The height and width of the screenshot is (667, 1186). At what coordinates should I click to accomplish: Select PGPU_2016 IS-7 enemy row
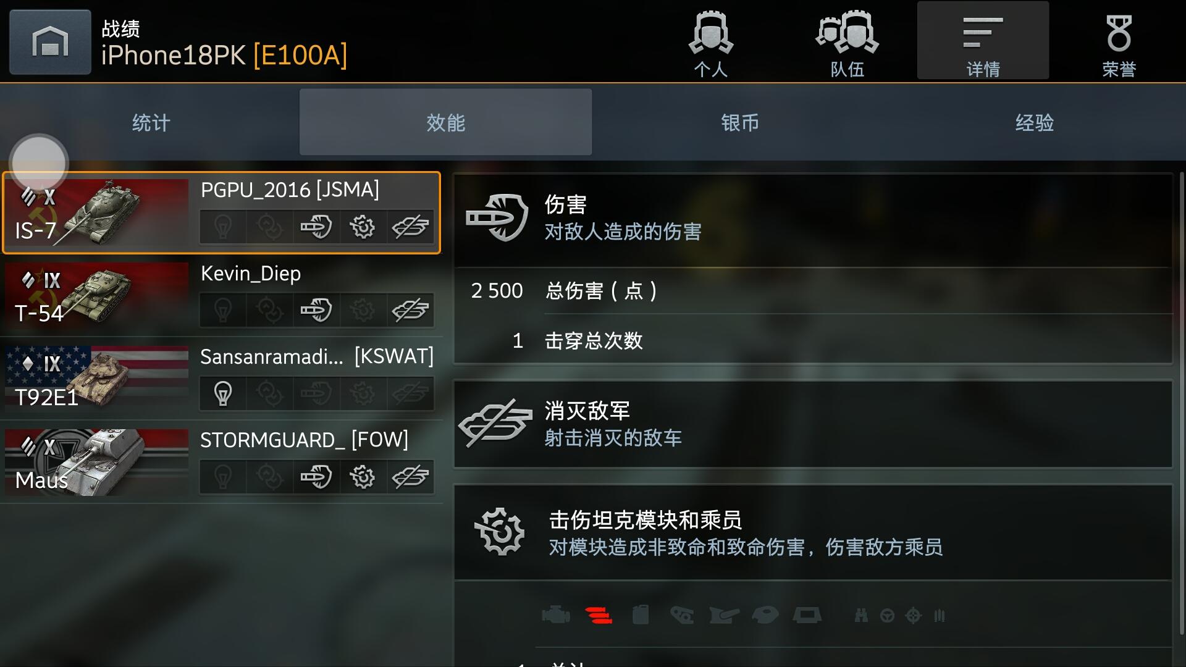(221, 212)
